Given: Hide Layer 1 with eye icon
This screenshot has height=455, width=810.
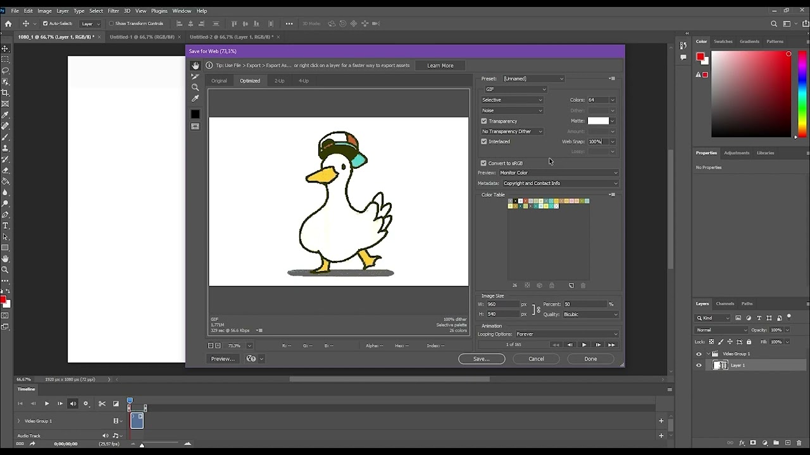Looking at the screenshot, I should [699, 365].
